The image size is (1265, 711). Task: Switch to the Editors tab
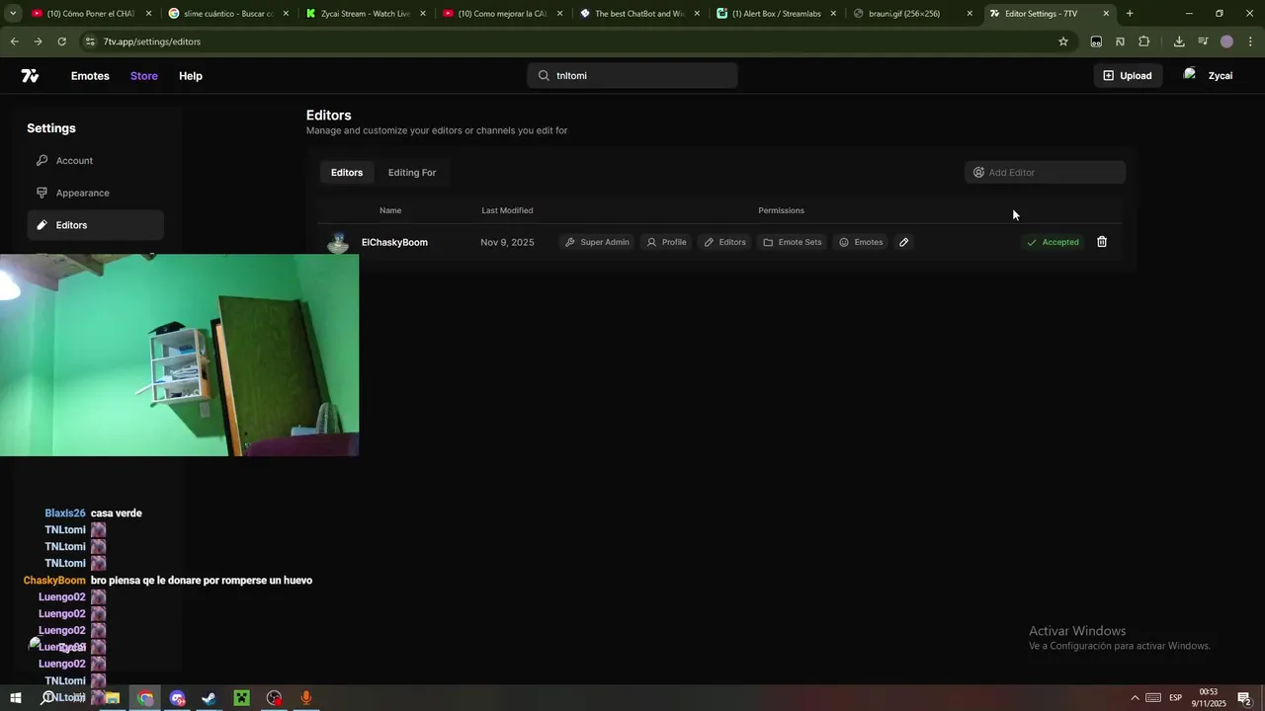(347, 173)
